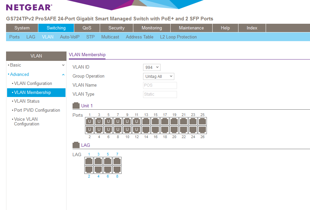Select port 26 icon in Unit 1
This screenshot has width=310, height=210.
pyautogui.click(x=202, y=130)
